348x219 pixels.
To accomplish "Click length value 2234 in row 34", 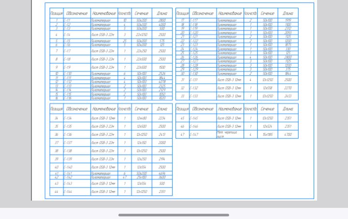I will tap(162, 118).
